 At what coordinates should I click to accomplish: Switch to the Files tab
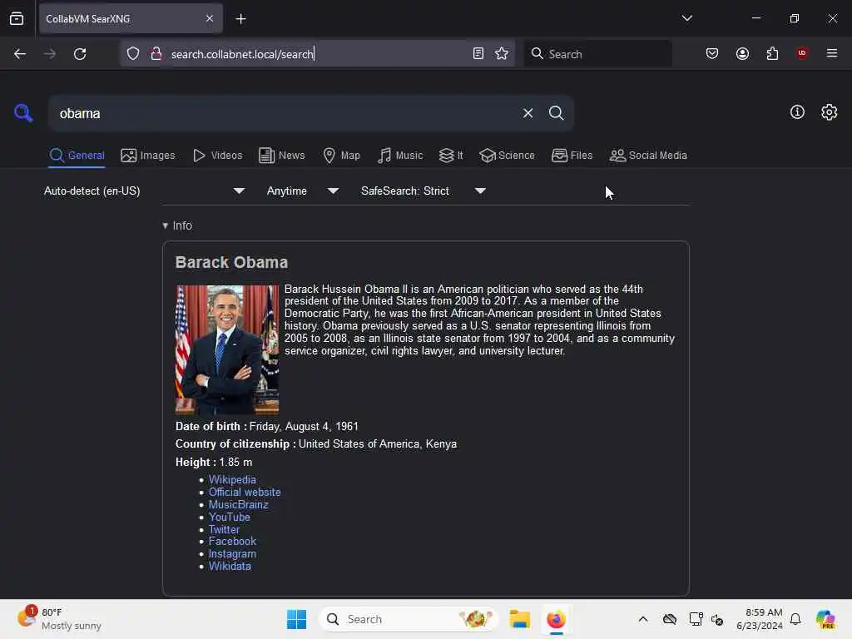coord(572,156)
